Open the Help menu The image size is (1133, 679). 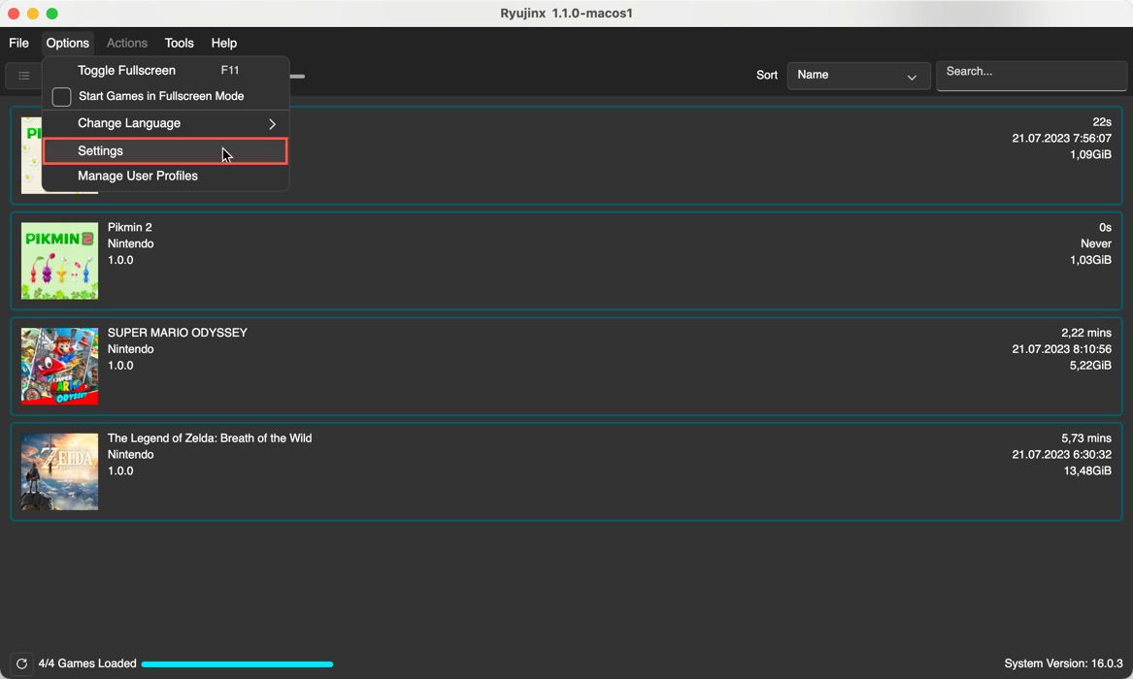(224, 44)
